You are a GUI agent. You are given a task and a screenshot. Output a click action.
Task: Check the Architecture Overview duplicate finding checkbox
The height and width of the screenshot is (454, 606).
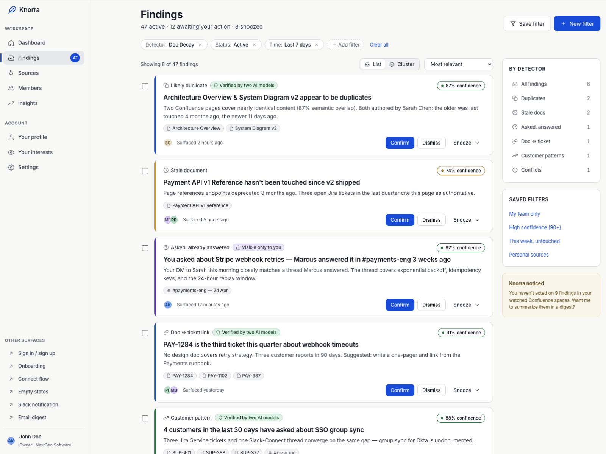tap(145, 86)
